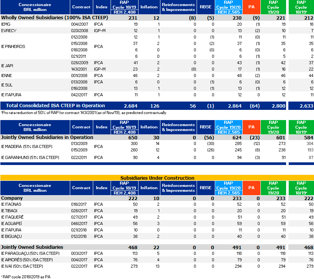Click the IE IVAÍ (50% ISA CTEEP) label

click(x=22, y=266)
